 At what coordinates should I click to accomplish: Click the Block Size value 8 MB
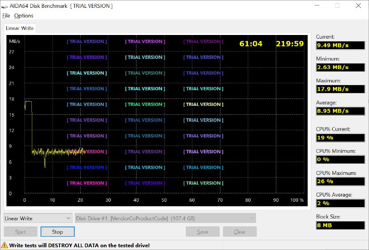click(x=340, y=225)
